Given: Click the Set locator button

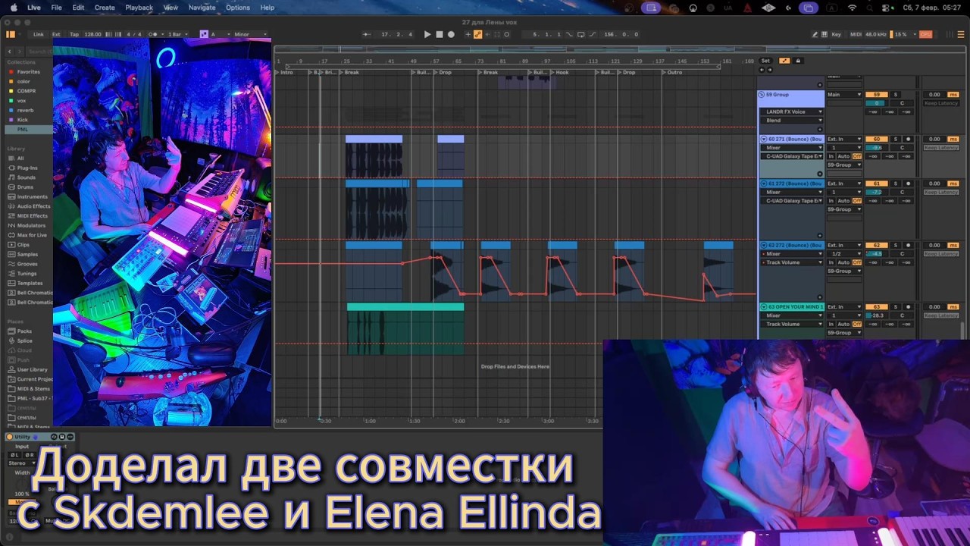Looking at the screenshot, I should point(765,61).
